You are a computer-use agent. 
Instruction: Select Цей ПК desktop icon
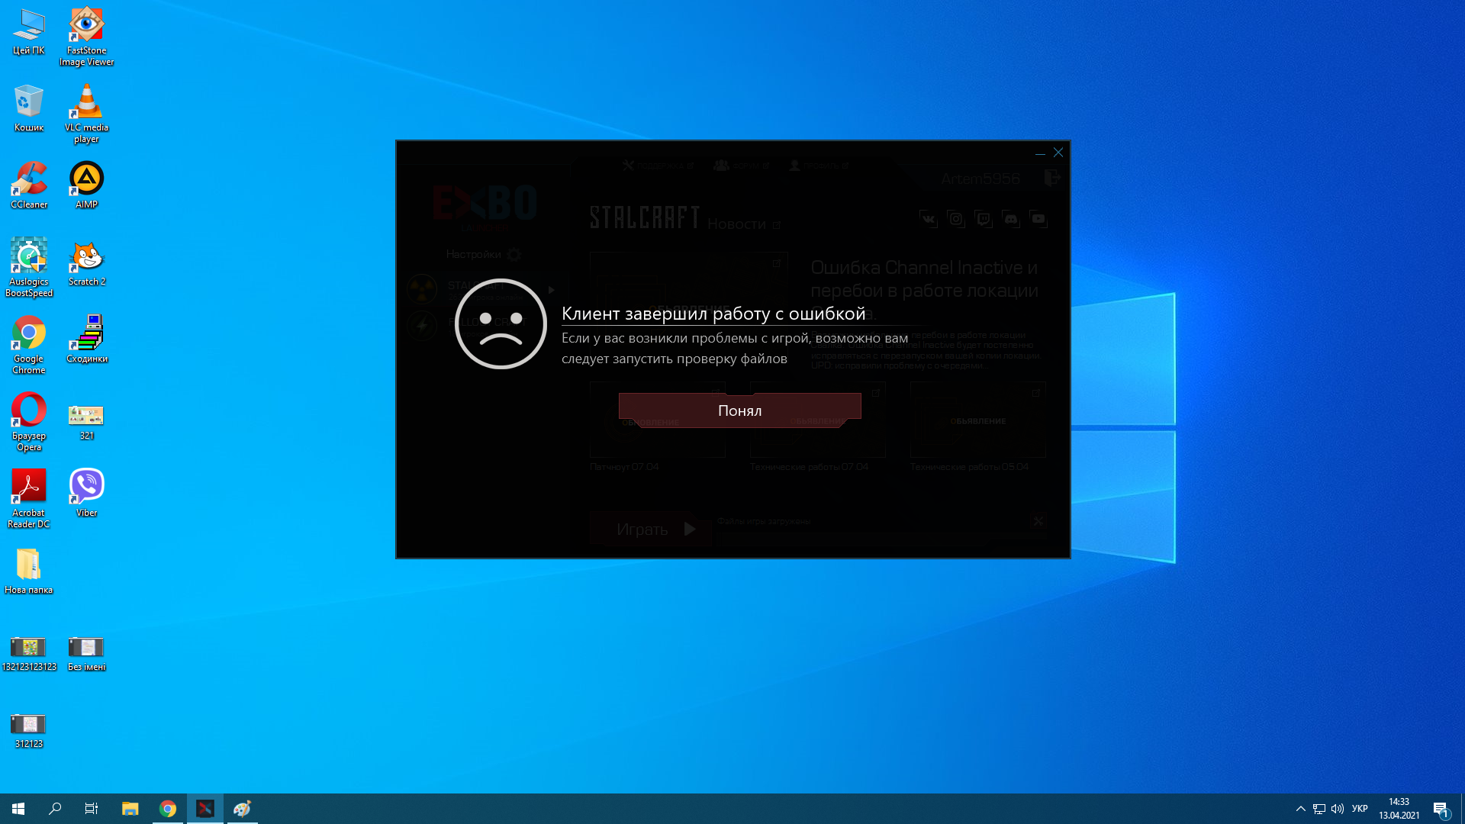(28, 32)
